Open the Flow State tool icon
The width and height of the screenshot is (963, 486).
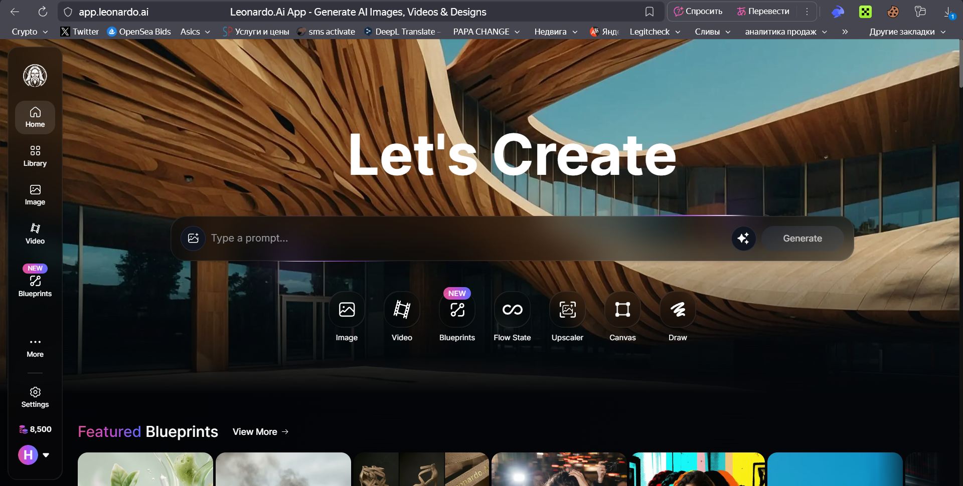coord(512,310)
